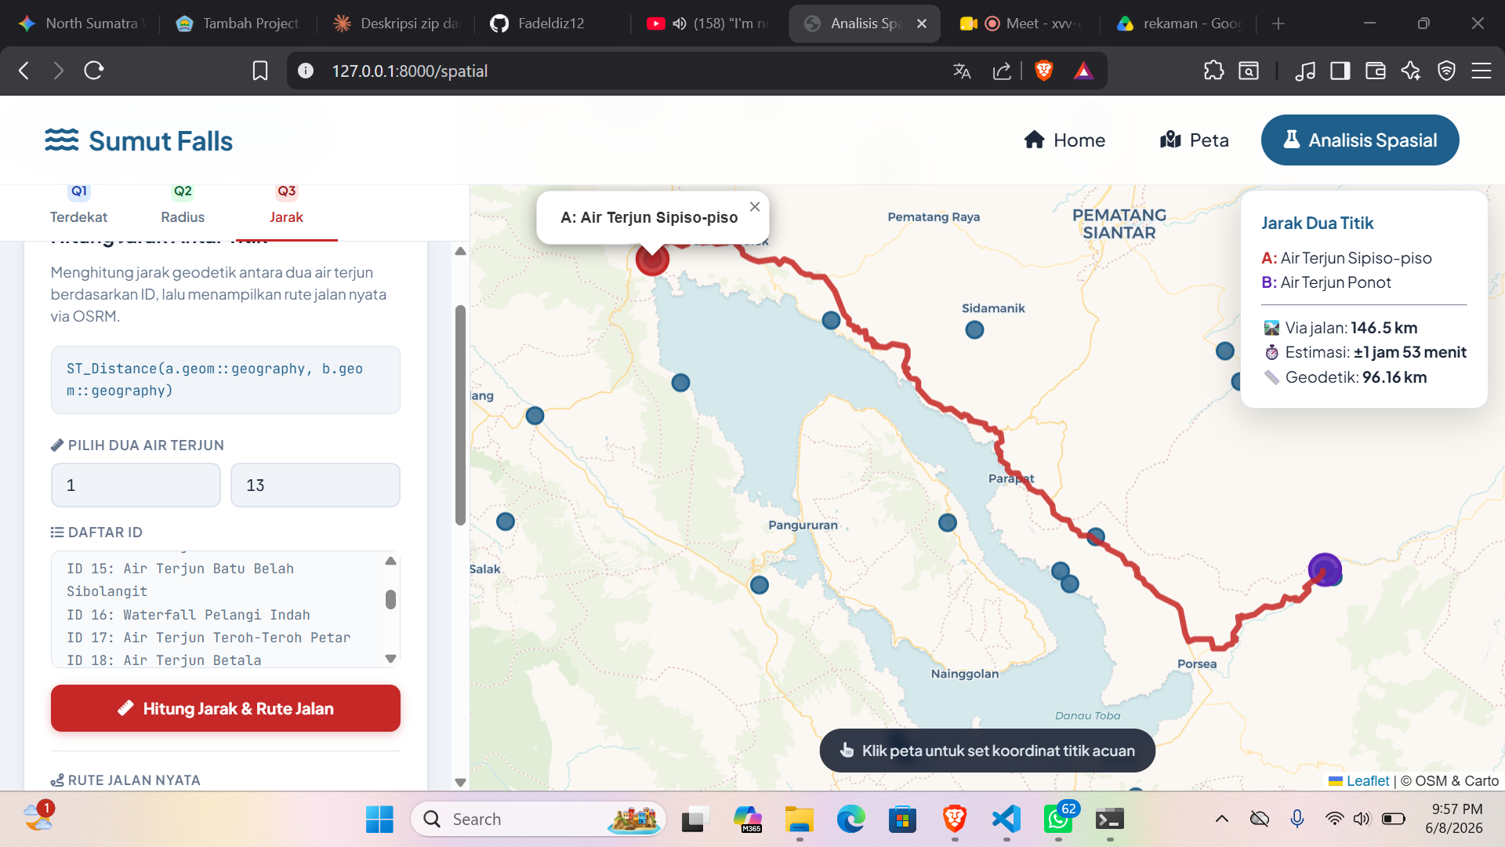Toggle the browser sidebar panel

pyautogui.click(x=1340, y=71)
